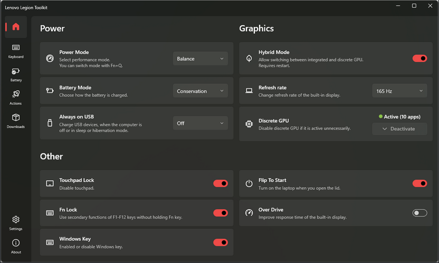
Task: Open the 165 Hz refresh rate dropdown
Action: [x=399, y=91]
